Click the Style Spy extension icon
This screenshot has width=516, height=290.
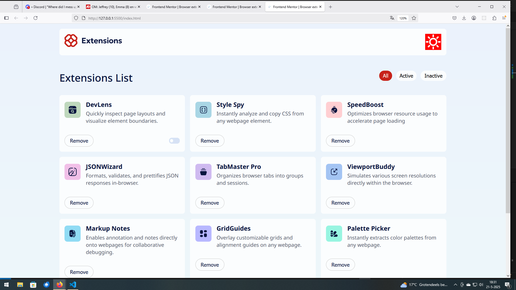pyautogui.click(x=203, y=110)
